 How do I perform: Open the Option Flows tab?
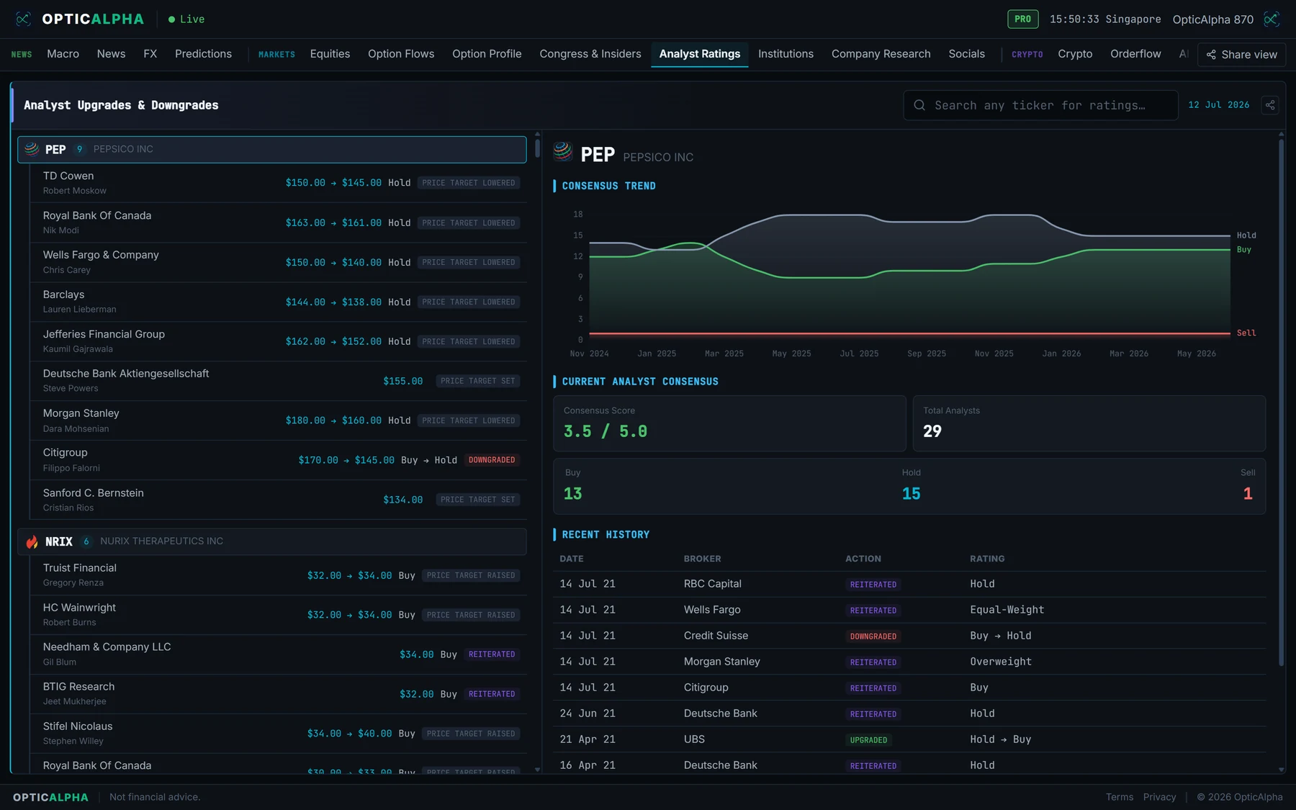pos(401,54)
